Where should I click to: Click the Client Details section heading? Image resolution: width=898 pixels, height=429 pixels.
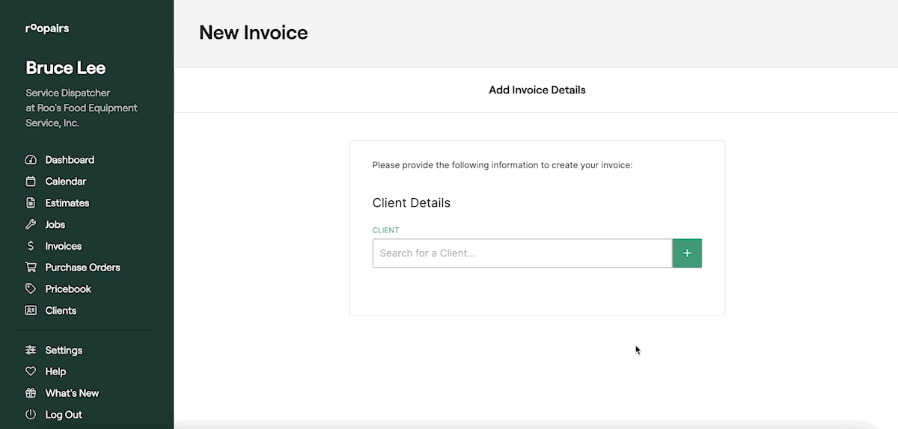411,203
